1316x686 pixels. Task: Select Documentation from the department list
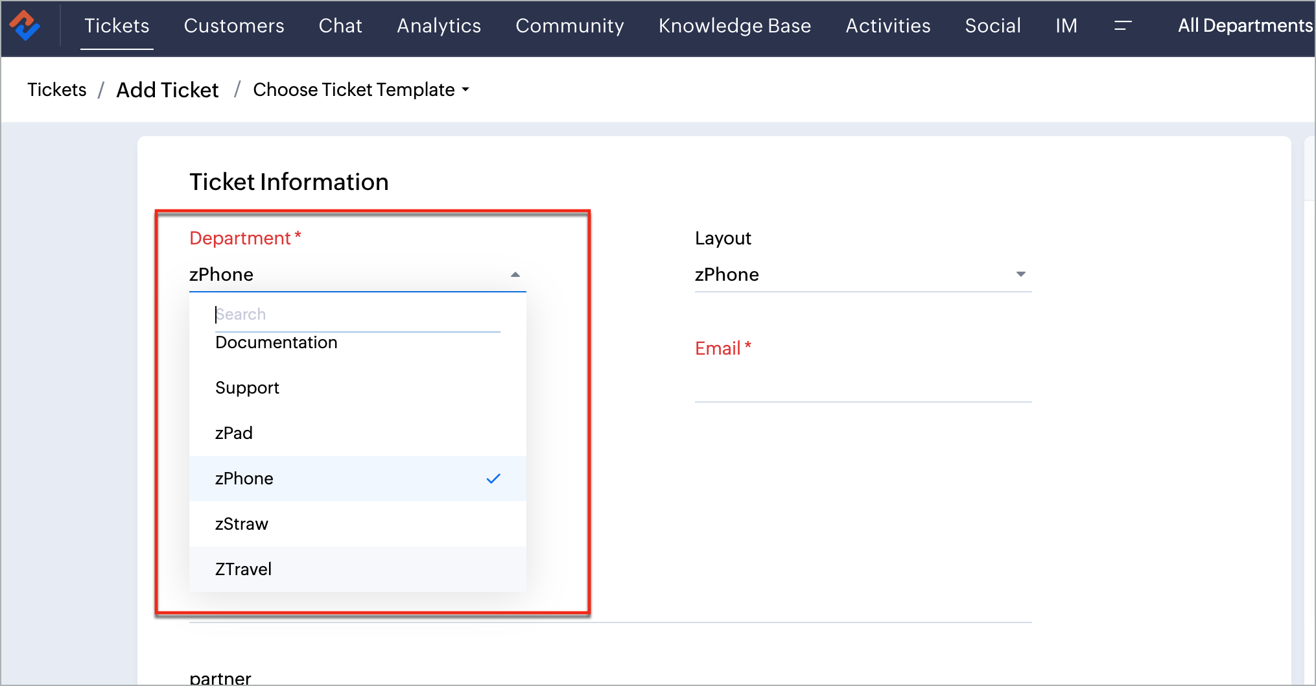point(276,343)
